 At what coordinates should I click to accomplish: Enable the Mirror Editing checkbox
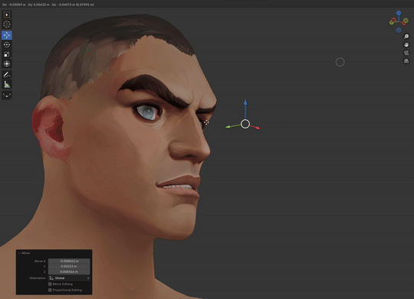pyautogui.click(x=50, y=284)
